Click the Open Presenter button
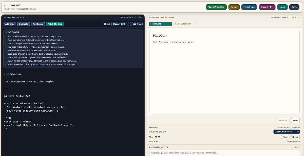 (x=216, y=7)
